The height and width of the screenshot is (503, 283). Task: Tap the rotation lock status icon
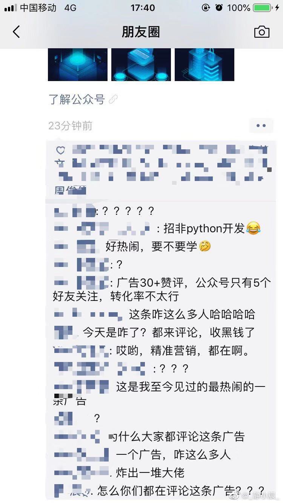tap(206, 8)
